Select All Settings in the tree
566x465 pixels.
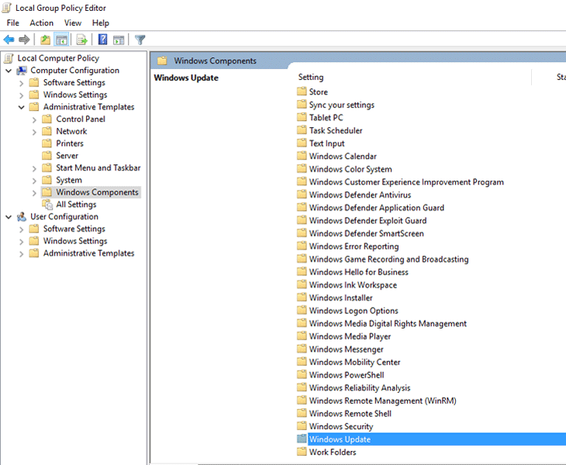[76, 204]
